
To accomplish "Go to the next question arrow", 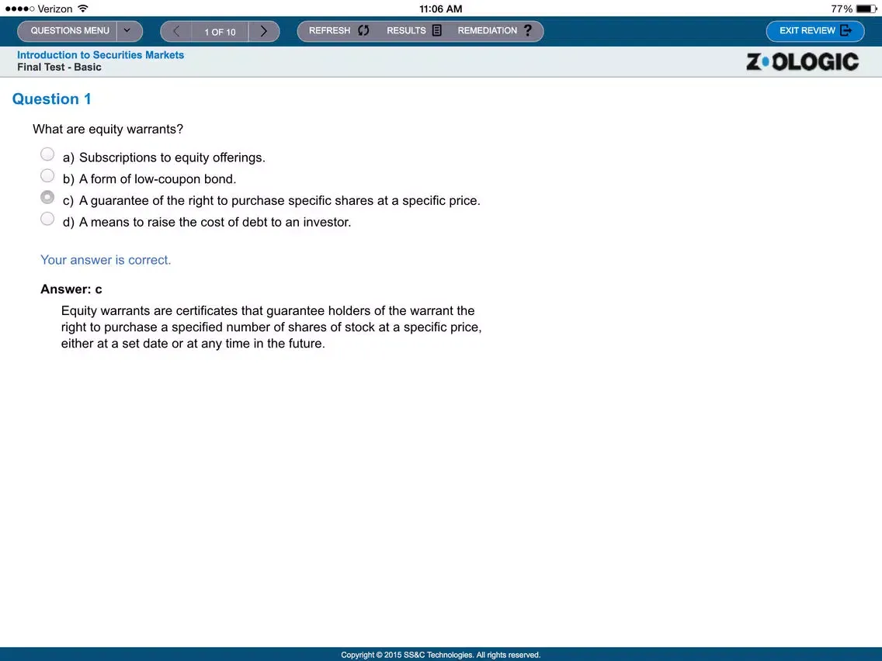I will (x=263, y=32).
